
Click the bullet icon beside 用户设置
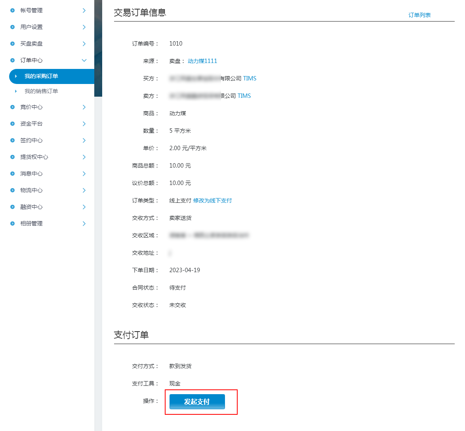(x=12, y=27)
